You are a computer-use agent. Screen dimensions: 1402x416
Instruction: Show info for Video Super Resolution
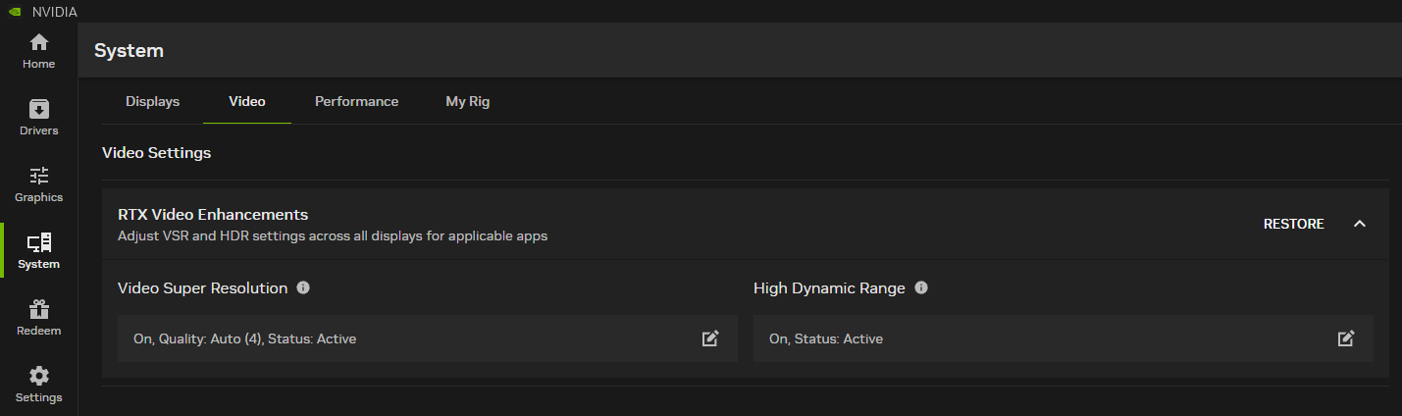[x=303, y=288]
